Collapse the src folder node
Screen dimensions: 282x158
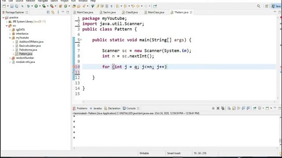pyautogui.click(x=7, y=26)
